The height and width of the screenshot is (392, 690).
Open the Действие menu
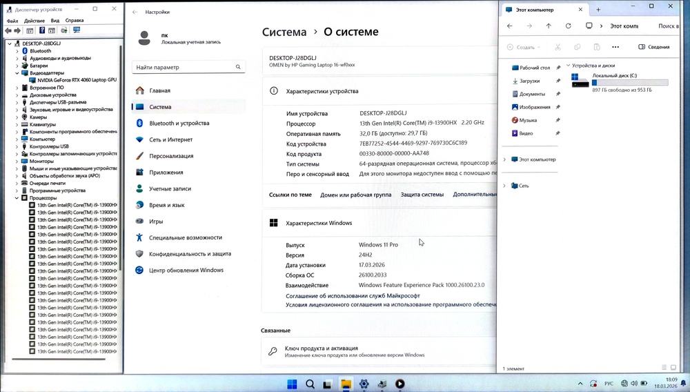[x=34, y=21]
